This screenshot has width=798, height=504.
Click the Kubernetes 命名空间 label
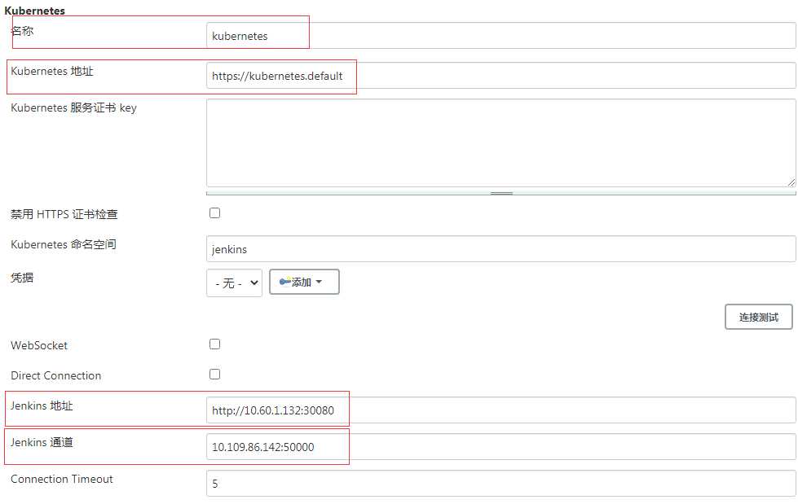tap(64, 244)
